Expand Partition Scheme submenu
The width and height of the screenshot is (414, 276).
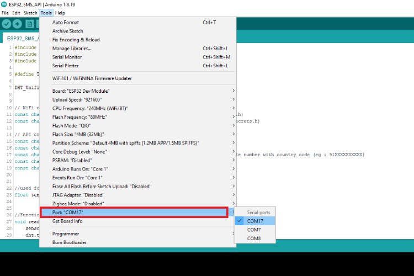click(138, 143)
